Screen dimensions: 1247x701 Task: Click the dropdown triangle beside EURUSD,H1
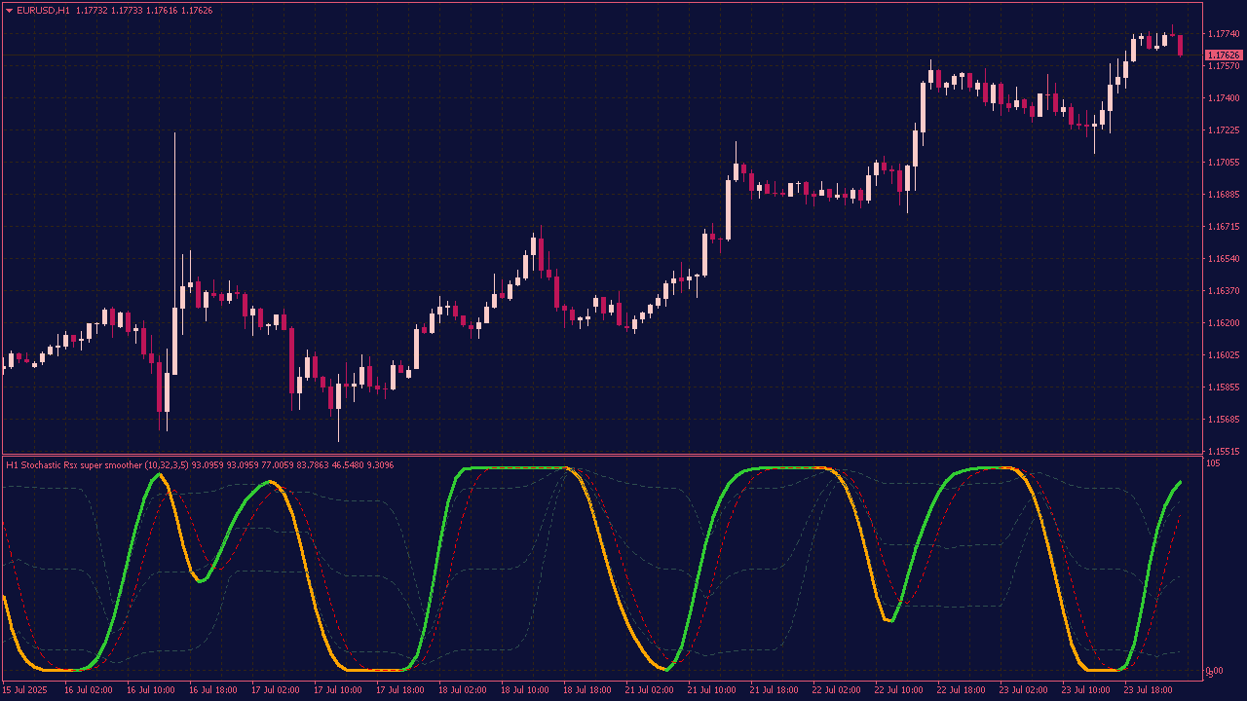click(x=10, y=11)
